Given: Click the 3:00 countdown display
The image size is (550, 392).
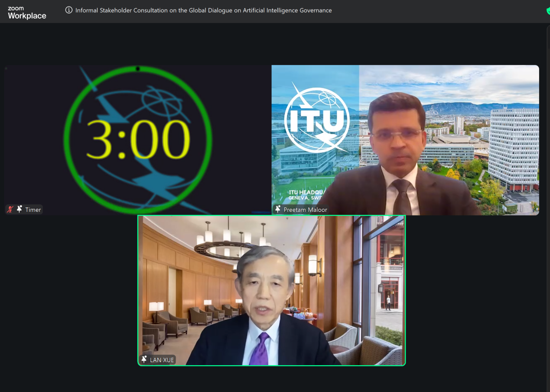Looking at the screenshot, I should (138, 139).
